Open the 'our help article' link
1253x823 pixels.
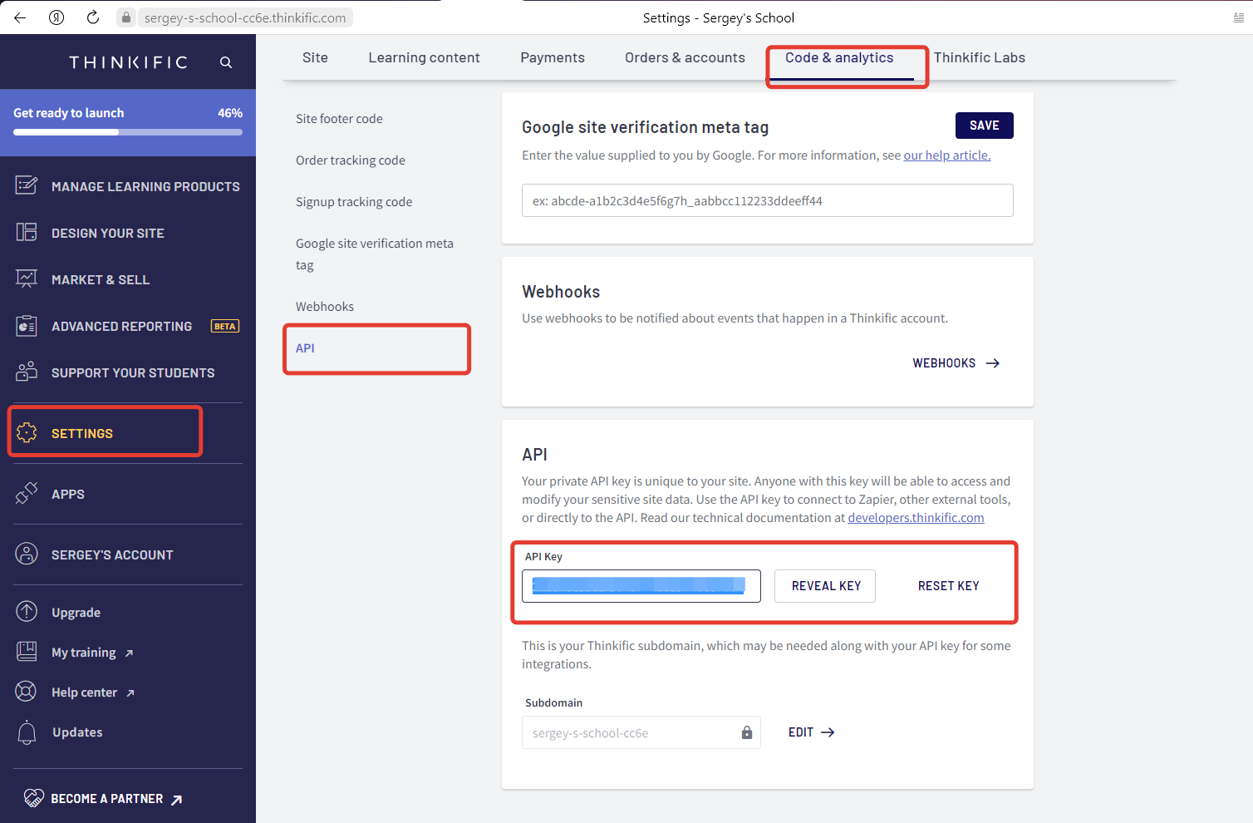pyautogui.click(x=947, y=155)
